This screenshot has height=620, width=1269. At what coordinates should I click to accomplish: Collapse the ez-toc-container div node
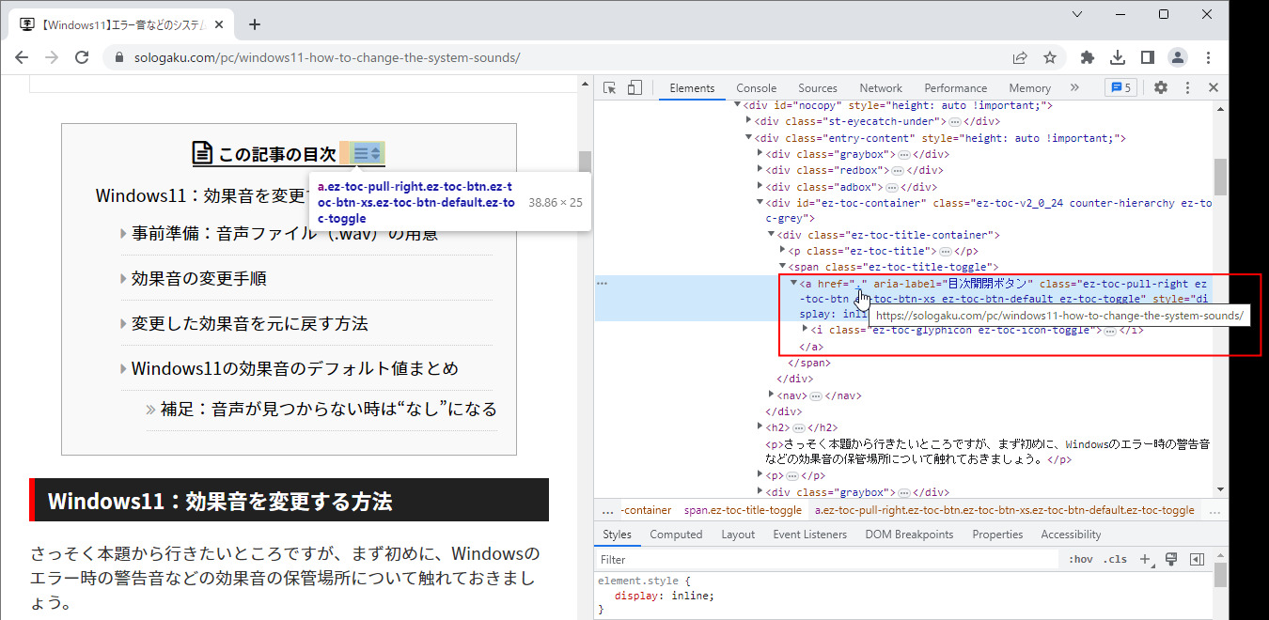[760, 203]
